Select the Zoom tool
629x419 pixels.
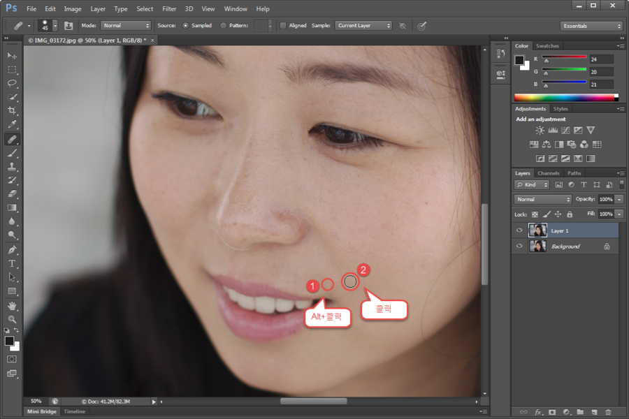pos(12,320)
